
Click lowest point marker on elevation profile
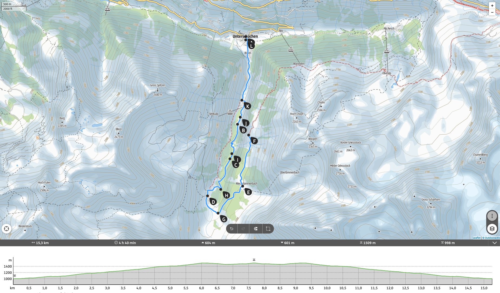click(15, 276)
